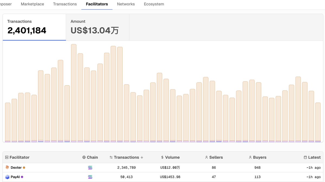Click the Facilitator column header icon

pyautogui.click(x=7, y=157)
